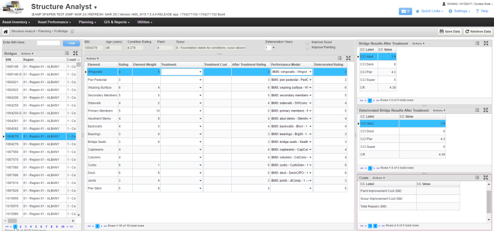This screenshot has width=494, height=231.
Task: Open the GIS & Reports menu
Action: click(x=117, y=22)
